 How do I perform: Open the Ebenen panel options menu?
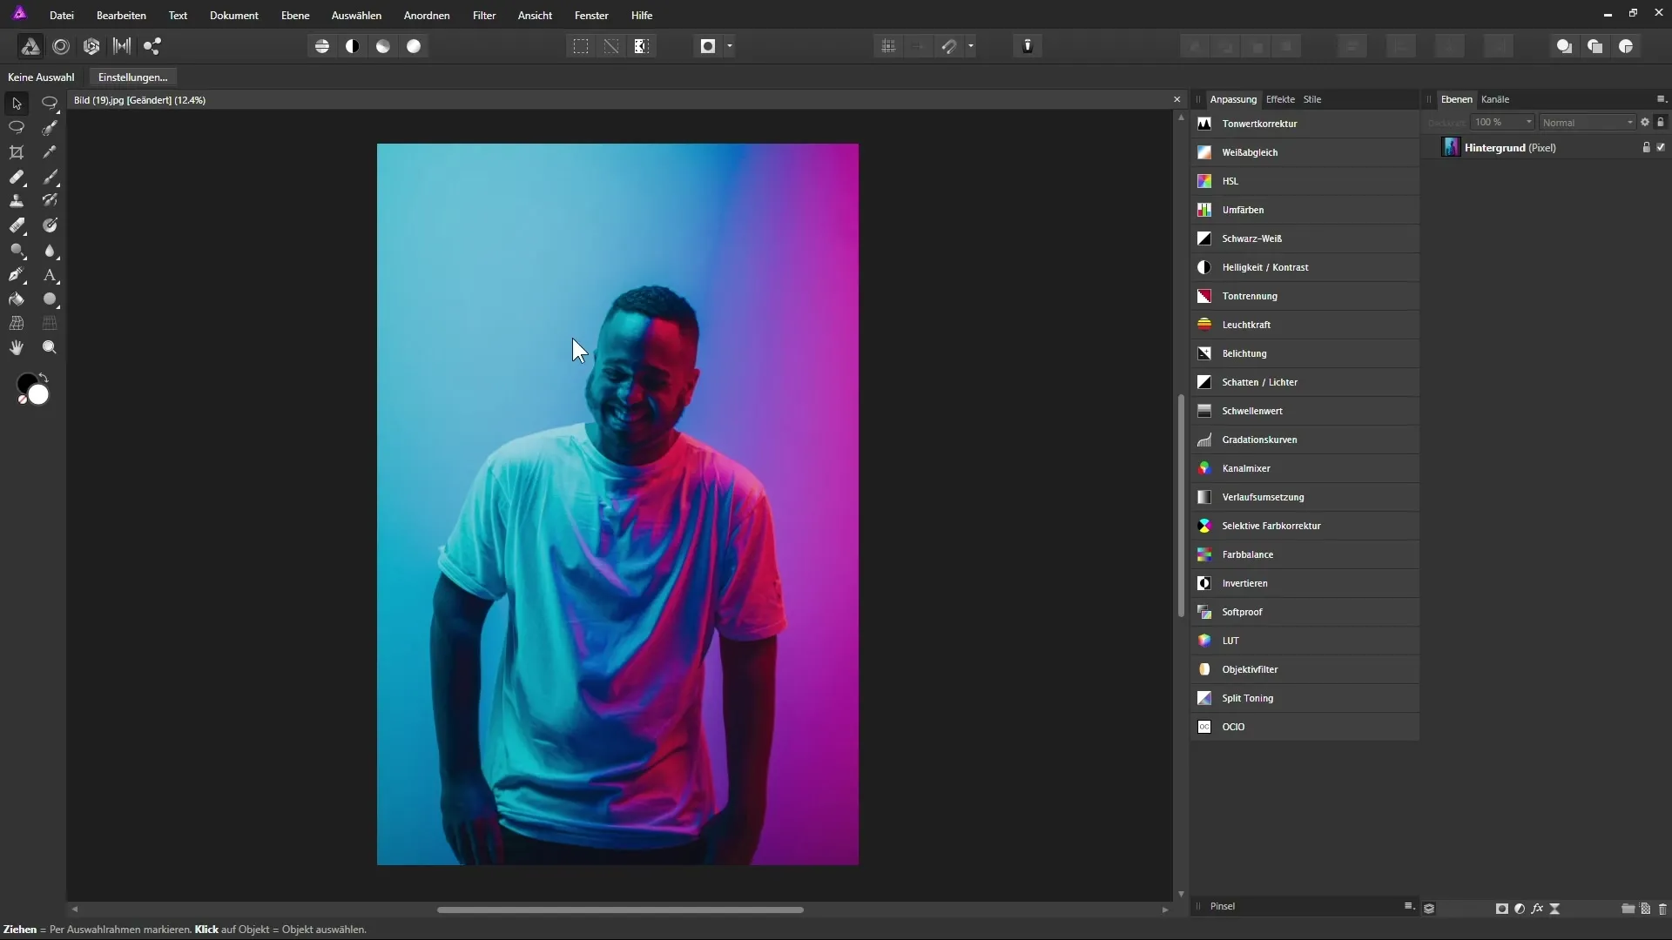click(1661, 99)
